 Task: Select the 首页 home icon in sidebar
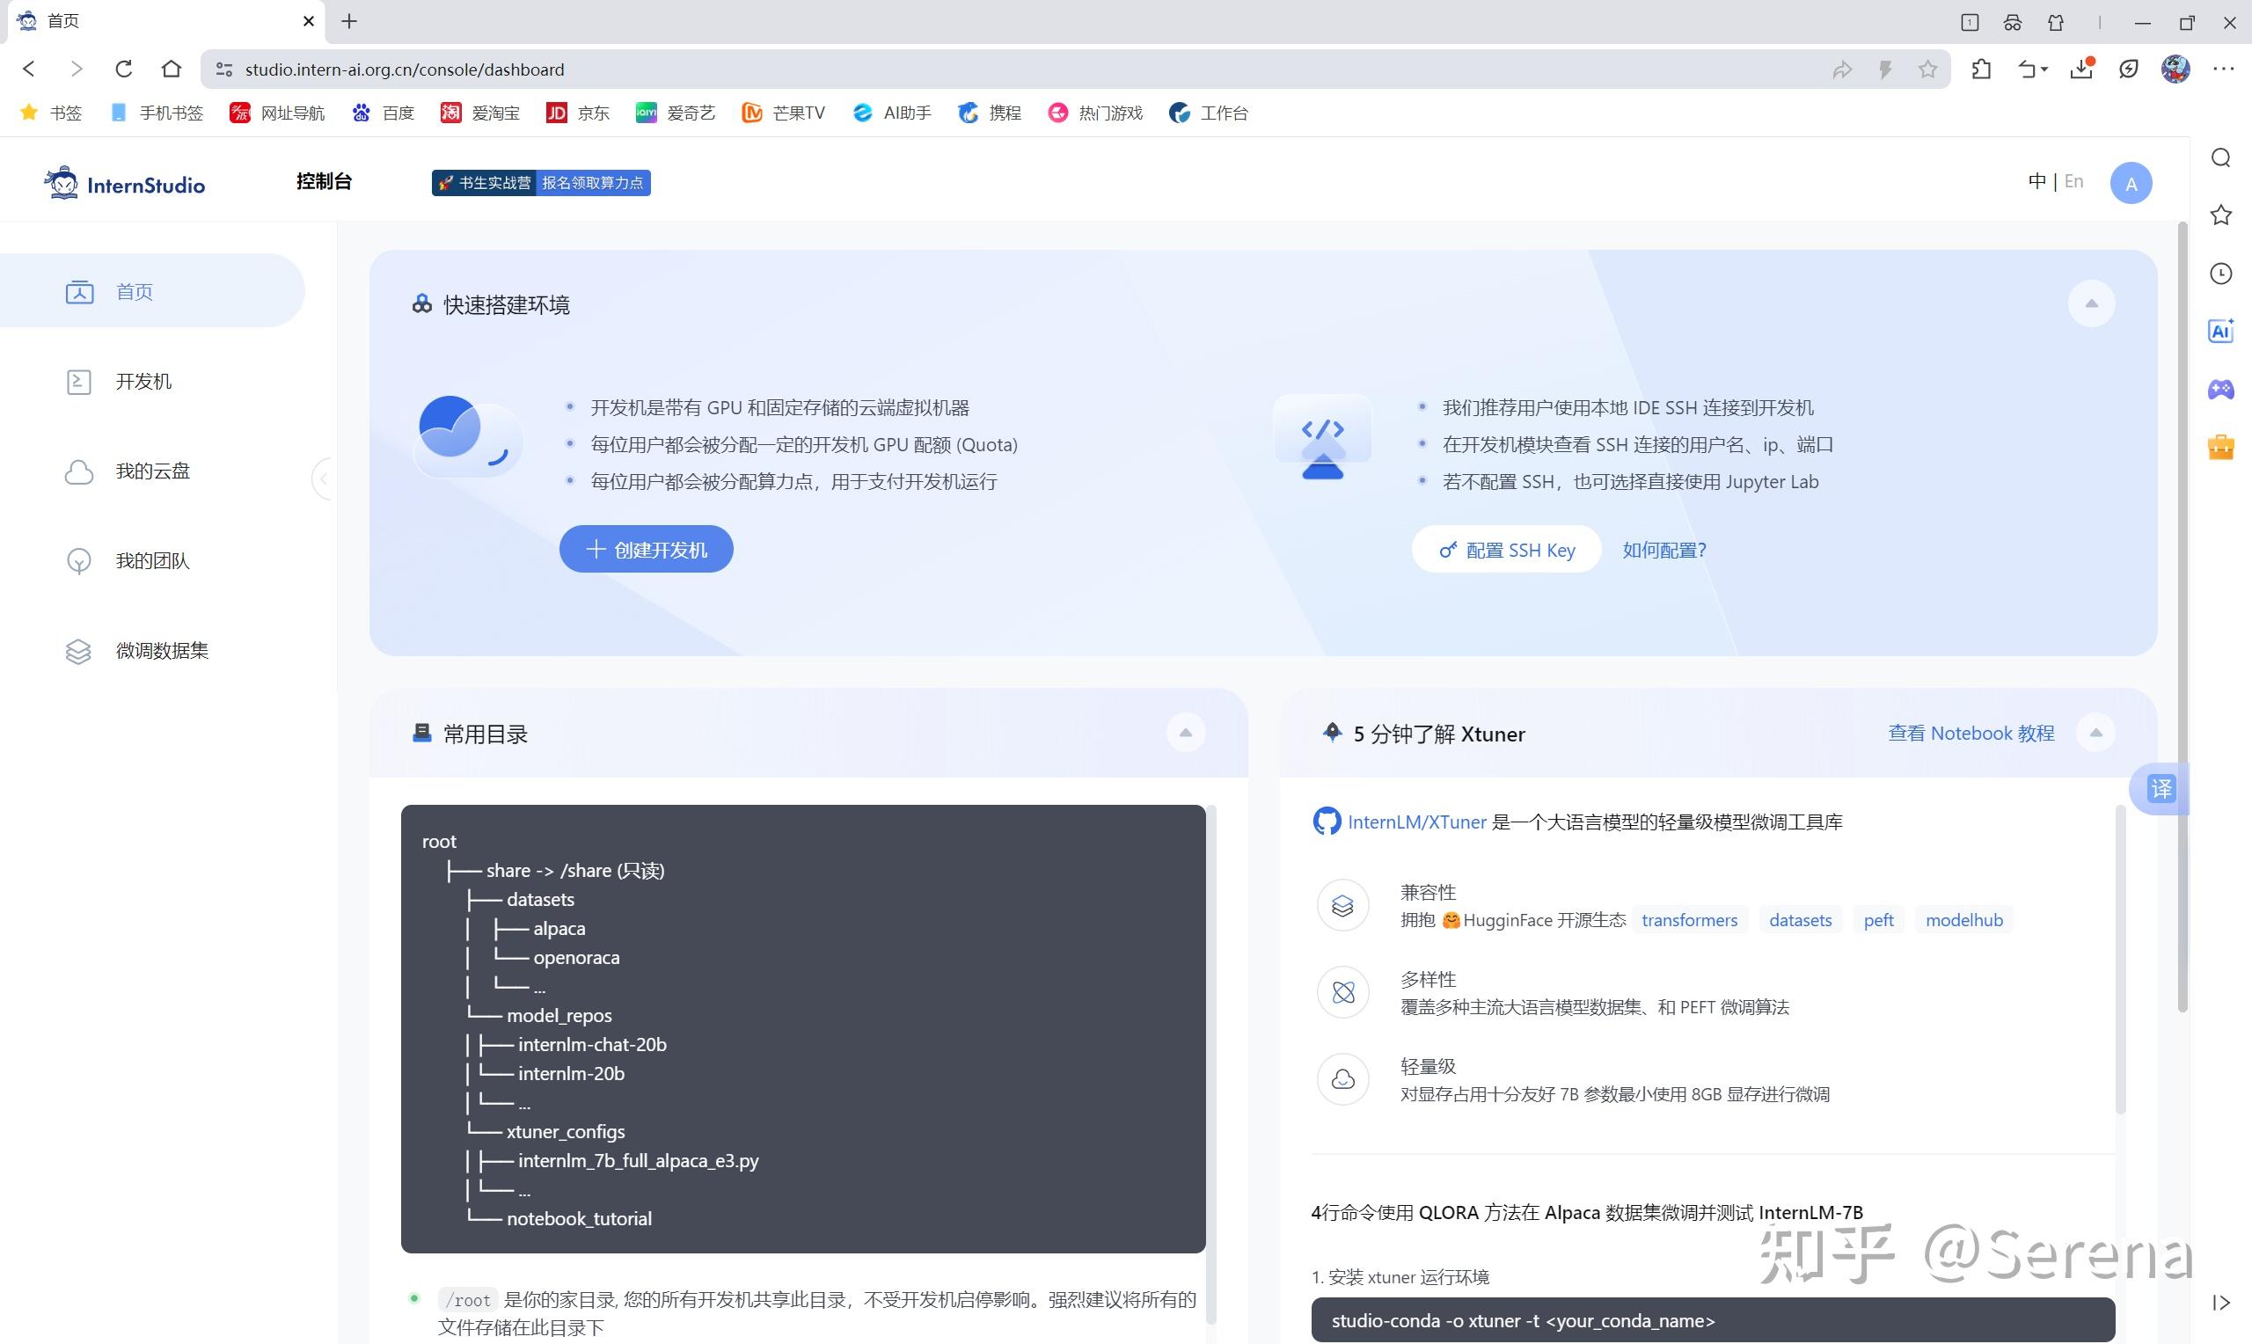coord(80,291)
